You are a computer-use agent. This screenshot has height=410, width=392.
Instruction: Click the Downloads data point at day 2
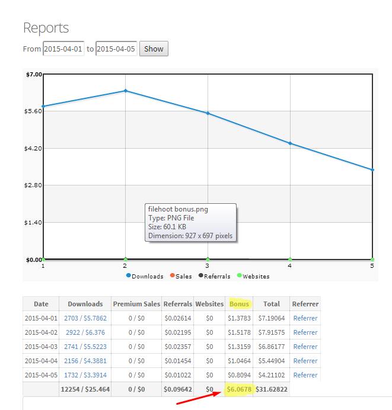(x=126, y=91)
